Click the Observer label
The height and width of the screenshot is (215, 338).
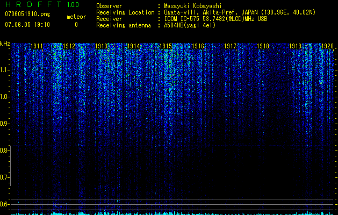[109, 6]
